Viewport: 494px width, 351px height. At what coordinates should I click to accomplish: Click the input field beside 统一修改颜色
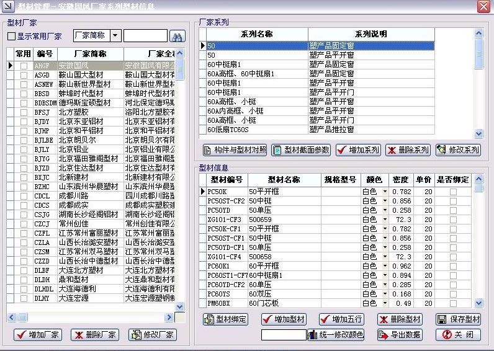click(x=284, y=335)
